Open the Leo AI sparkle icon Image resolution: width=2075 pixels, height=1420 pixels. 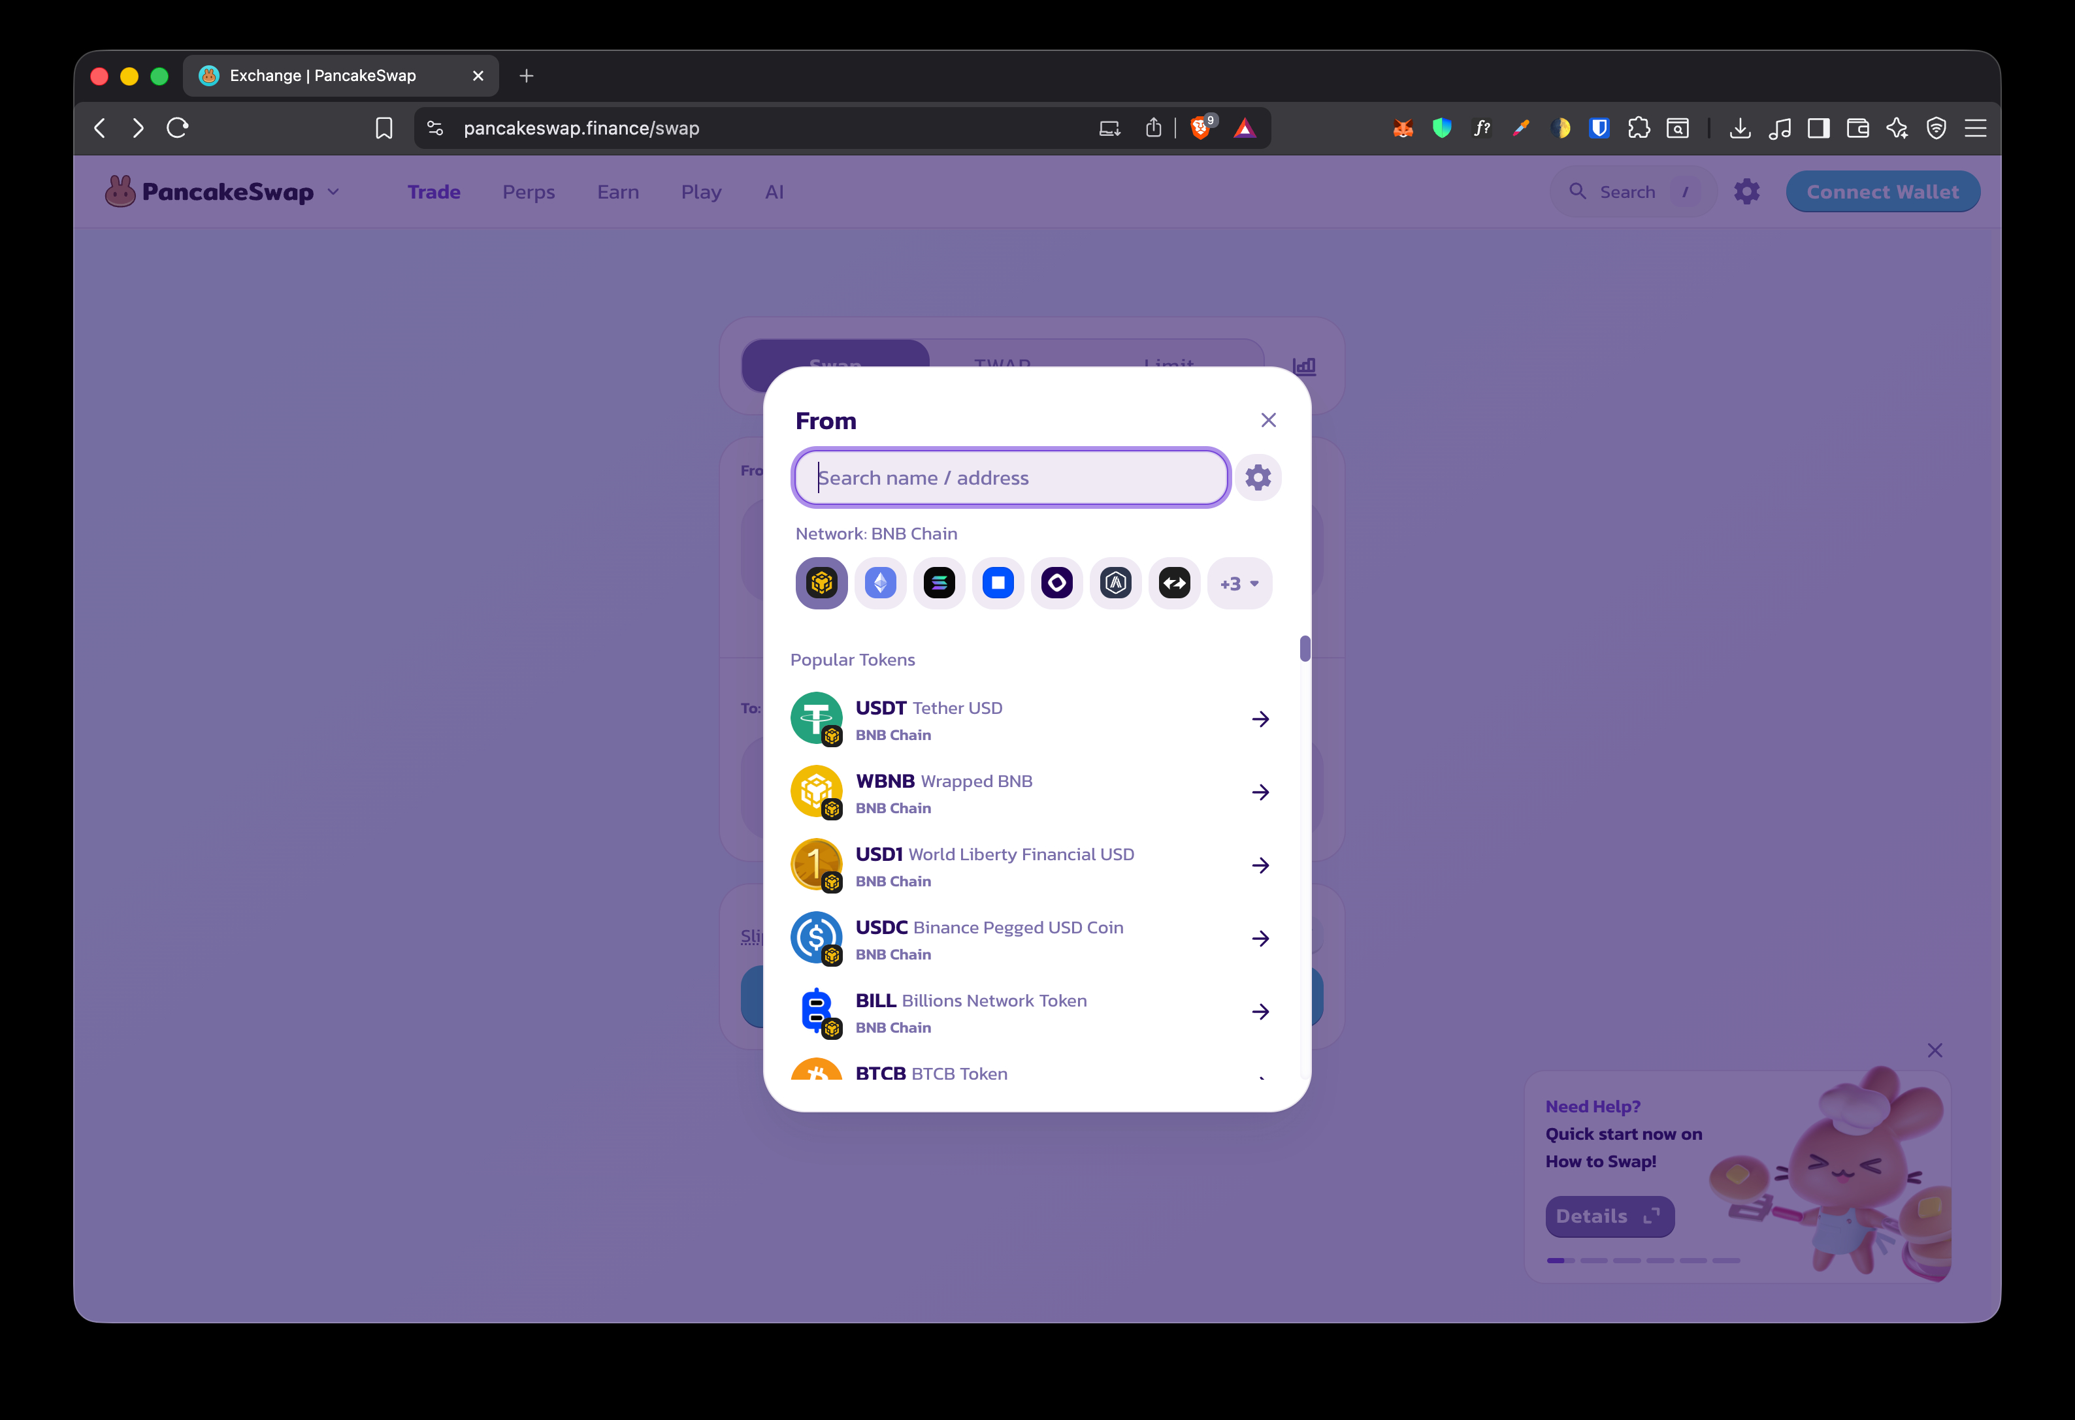(1897, 129)
